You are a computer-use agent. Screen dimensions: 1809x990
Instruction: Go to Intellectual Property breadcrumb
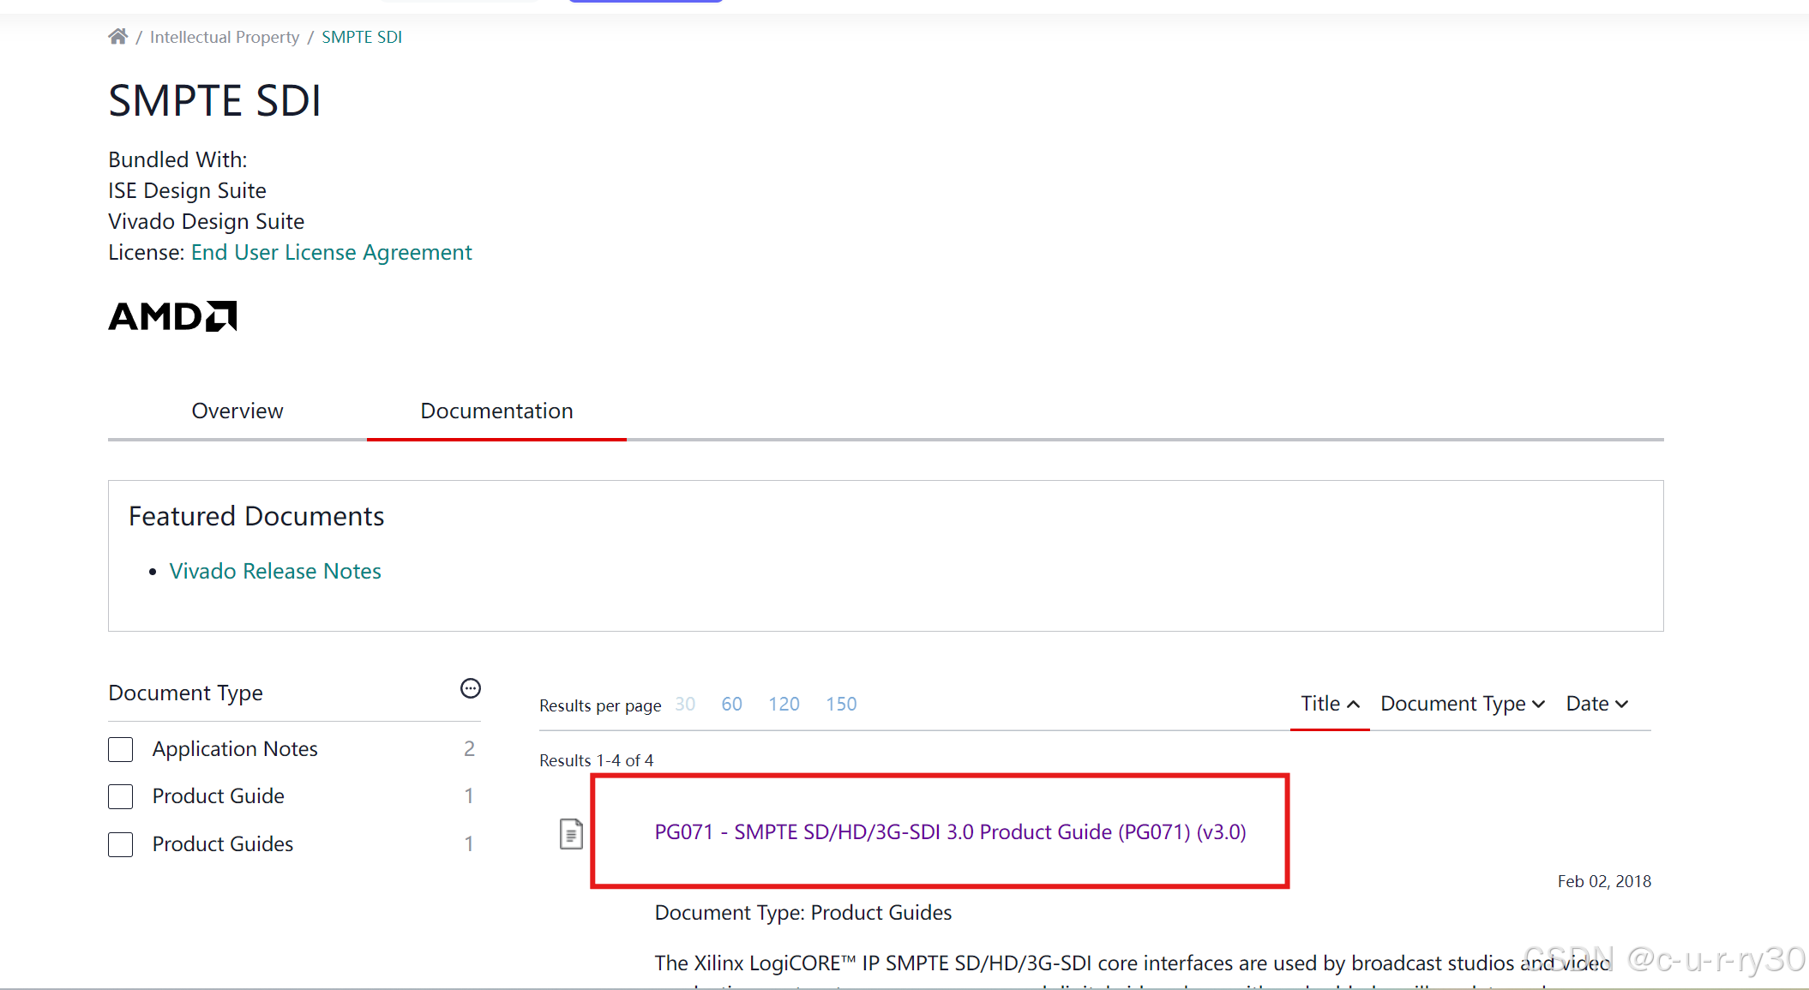[x=225, y=37]
